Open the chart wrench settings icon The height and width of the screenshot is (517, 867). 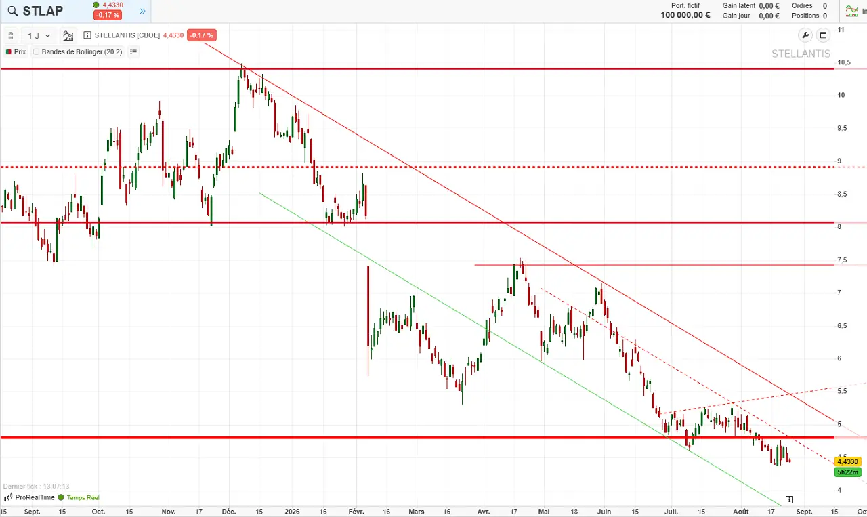click(805, 35)
